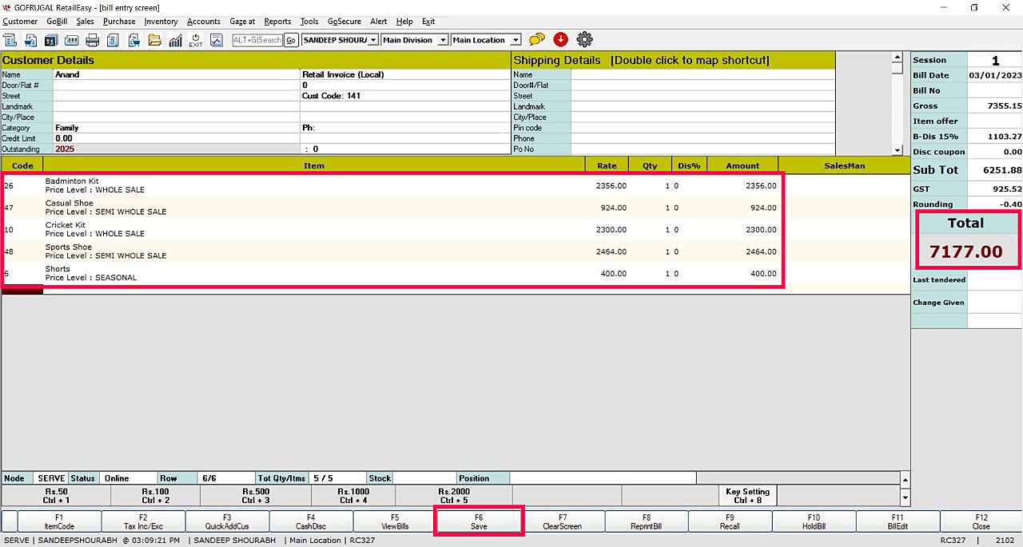Open the settings gear icon
This screenshot has width=1023, height=547.
(584, 39)
